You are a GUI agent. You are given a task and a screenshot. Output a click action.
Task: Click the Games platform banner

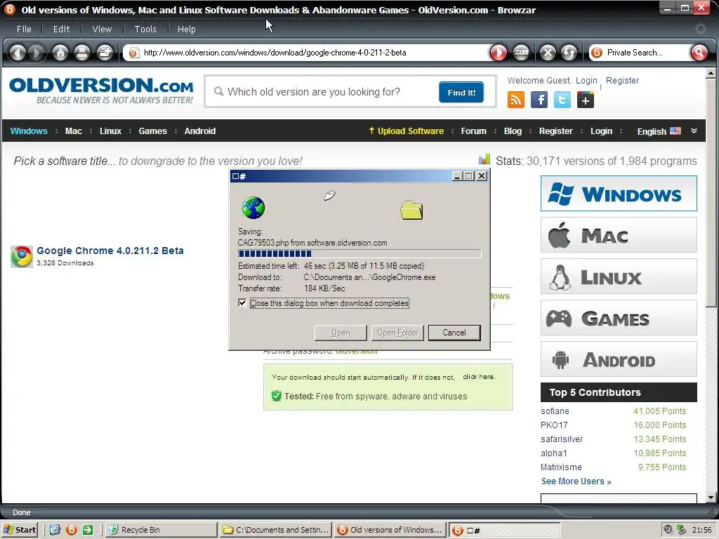[x=619, y=318]
